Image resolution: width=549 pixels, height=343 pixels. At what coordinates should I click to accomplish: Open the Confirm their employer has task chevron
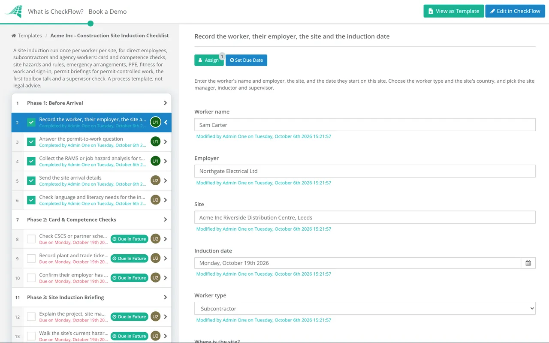tap(166, 278)
